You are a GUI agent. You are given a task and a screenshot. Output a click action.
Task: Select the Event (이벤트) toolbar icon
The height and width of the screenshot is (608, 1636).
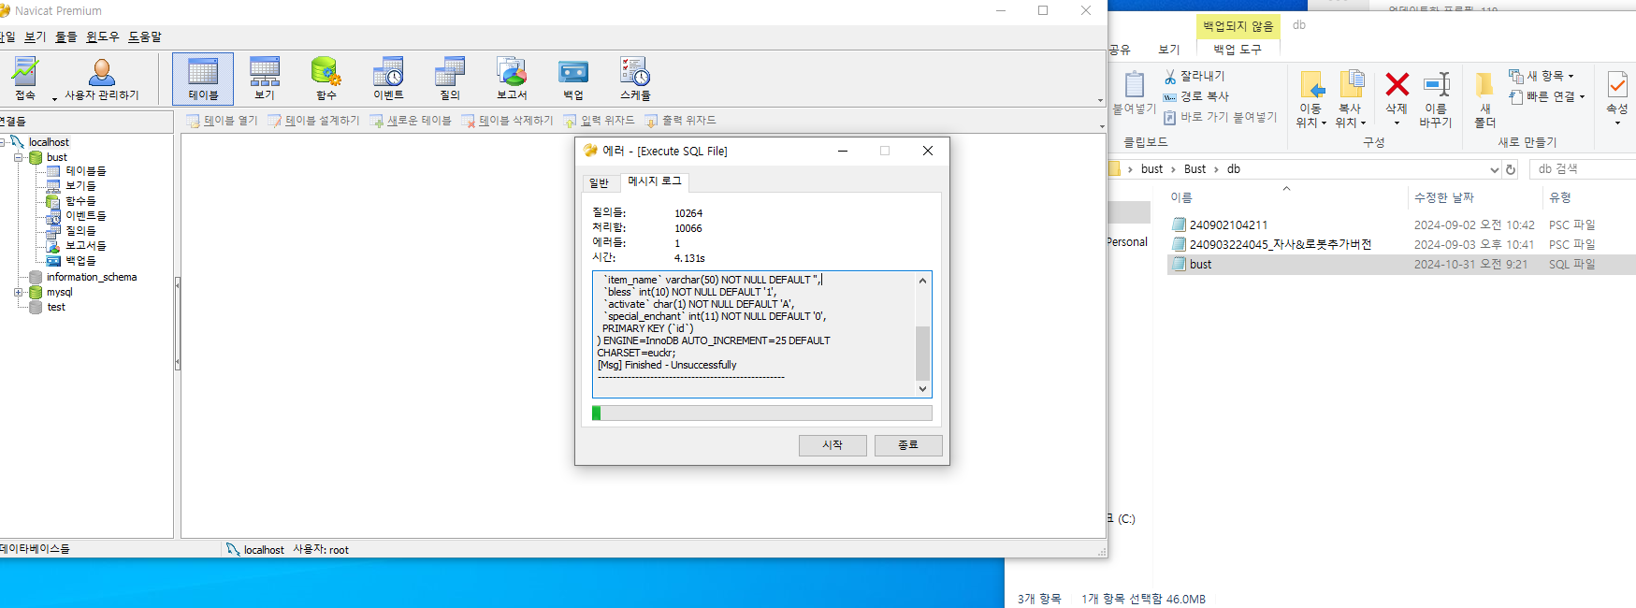[x=388, y=79]
